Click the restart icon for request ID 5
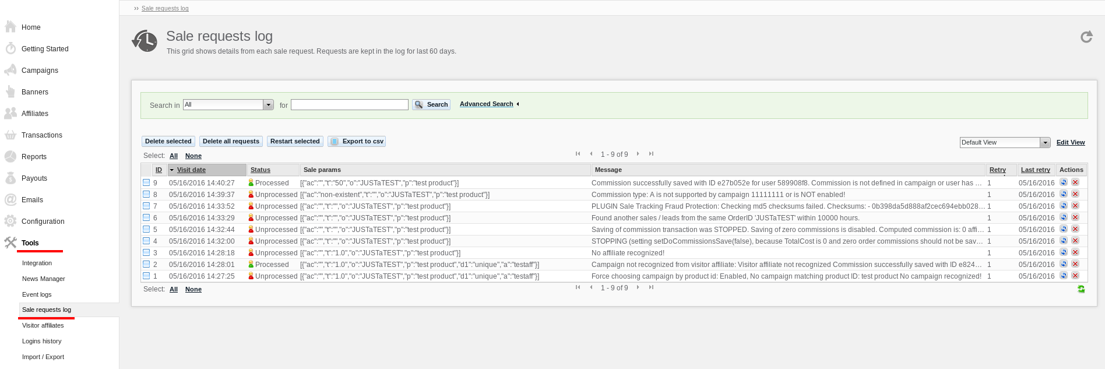1105x369 pixels. (x=1064, y=229)
